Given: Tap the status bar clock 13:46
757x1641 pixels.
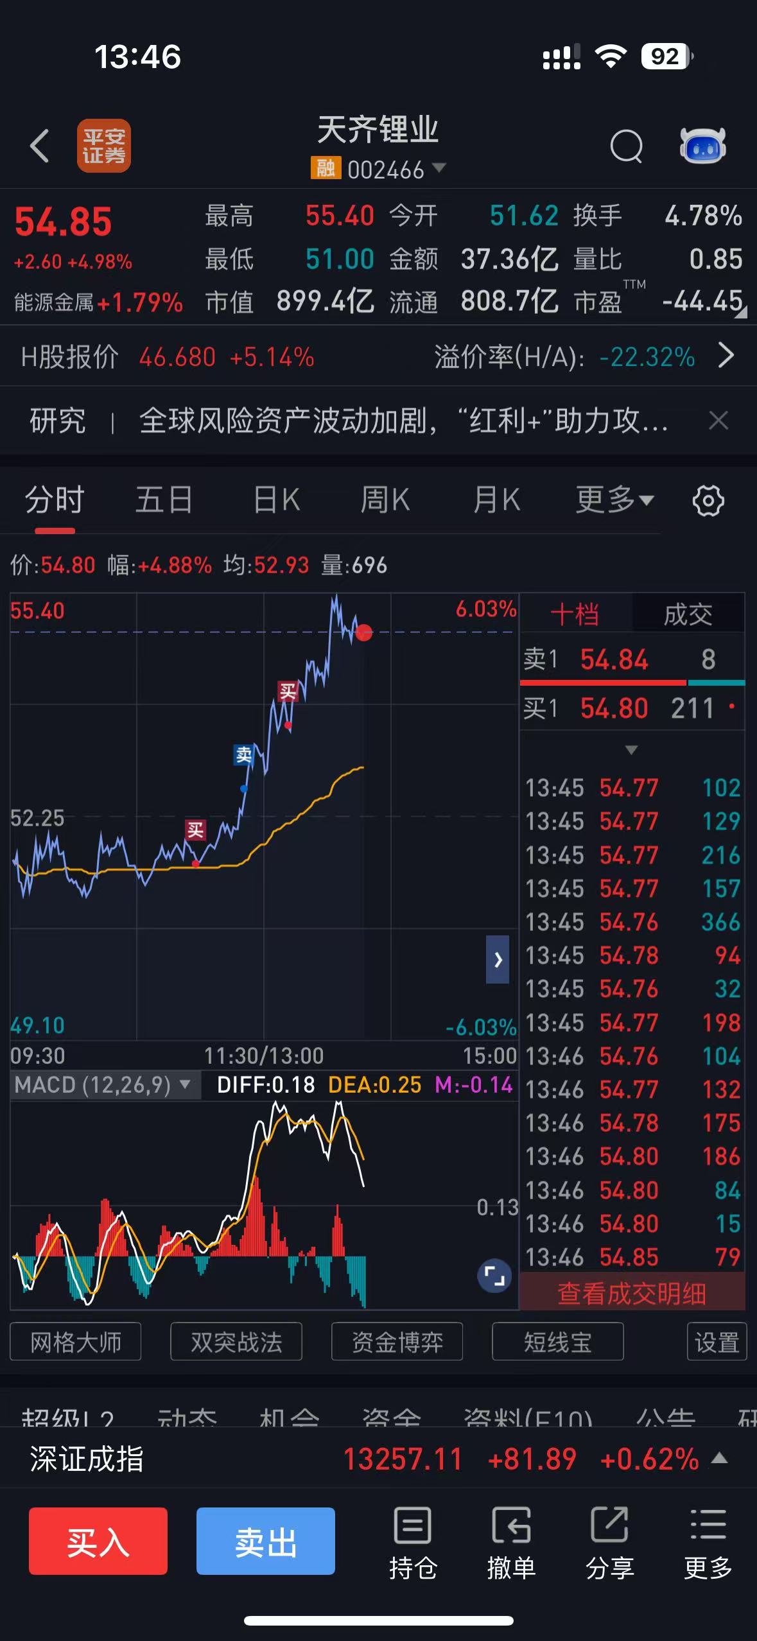Looking at the screenshot, I should click(x=138, y=56).
